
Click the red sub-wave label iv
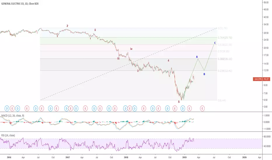coord(131,49)
